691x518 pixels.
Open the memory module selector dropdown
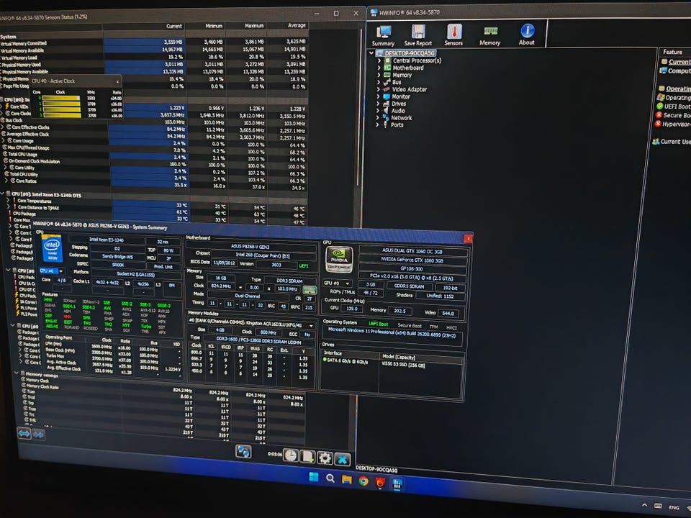[251, 323]
